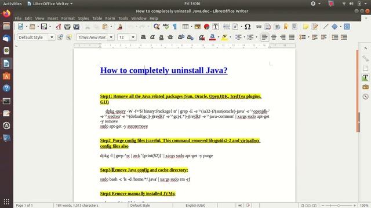Viewport: 371px width, 208px height.
Task: Open the File menu
Action: coord(18,18)
